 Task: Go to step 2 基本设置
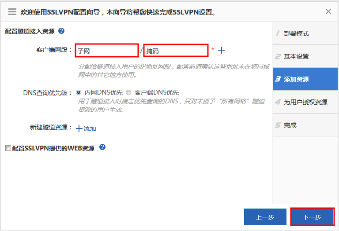pos(296,56)
